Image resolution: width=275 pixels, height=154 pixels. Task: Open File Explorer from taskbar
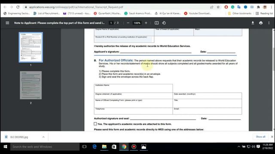point(104,147)
